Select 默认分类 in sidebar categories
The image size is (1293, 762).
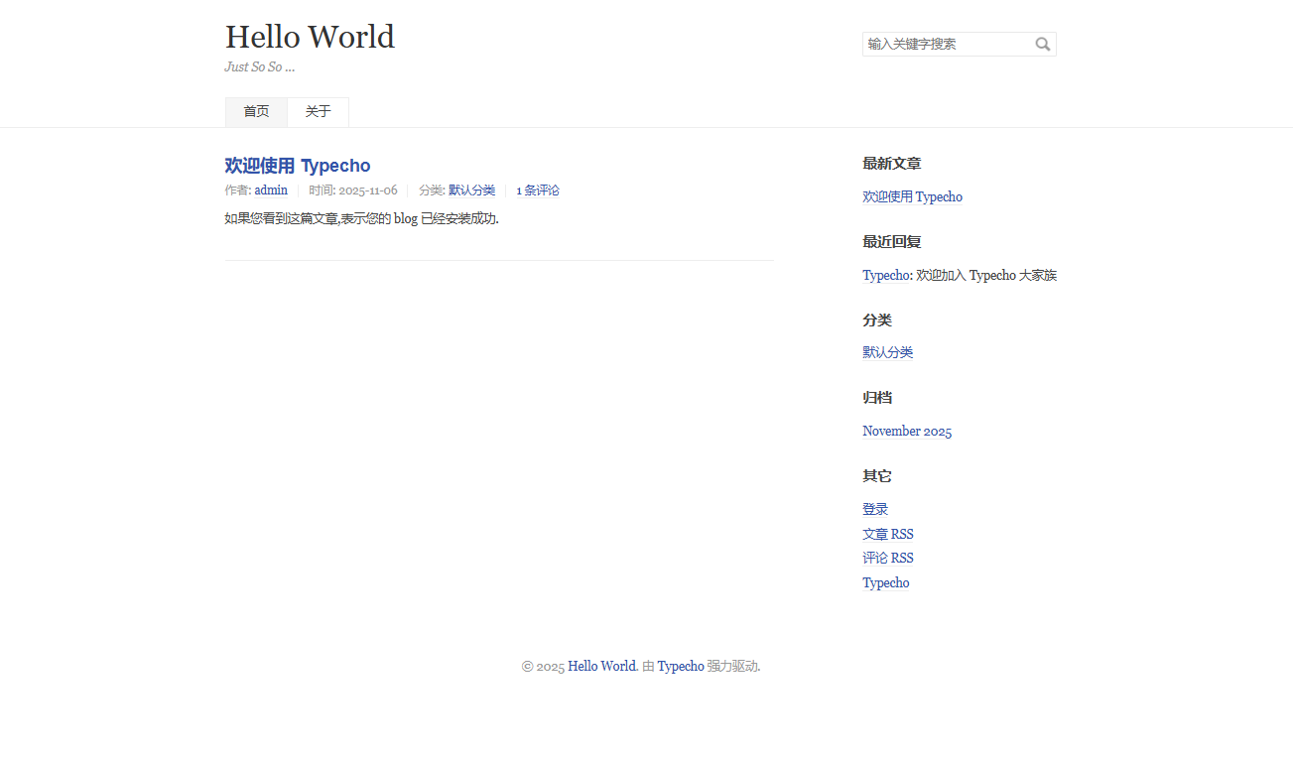pos(887,352)
